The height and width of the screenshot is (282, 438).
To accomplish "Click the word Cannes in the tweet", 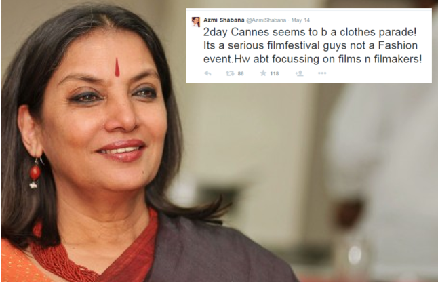I will [x=250, y=32].
